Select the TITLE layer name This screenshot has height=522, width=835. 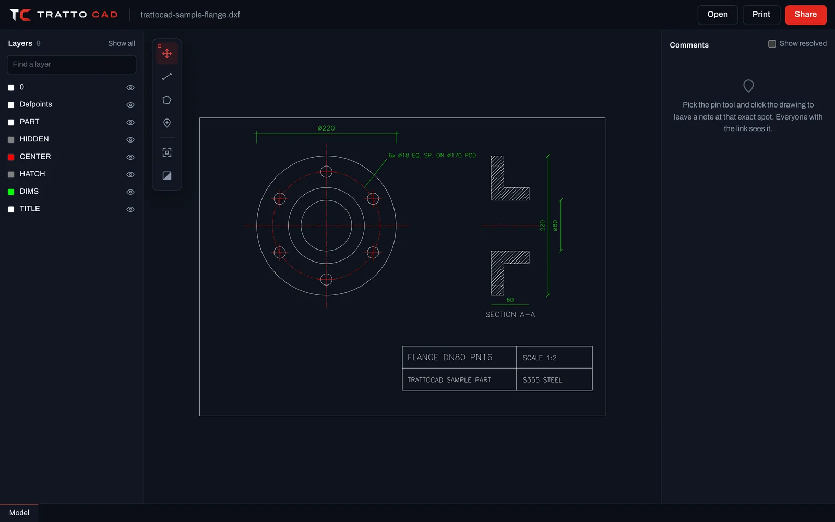30,209
